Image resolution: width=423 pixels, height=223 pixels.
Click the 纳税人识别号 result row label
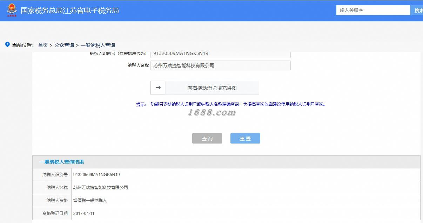click(55, 174)
